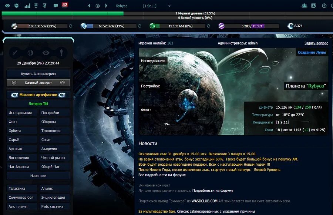333x215 pixels.
Task: Click the purple energy resource icon
Action: point(222,26)
